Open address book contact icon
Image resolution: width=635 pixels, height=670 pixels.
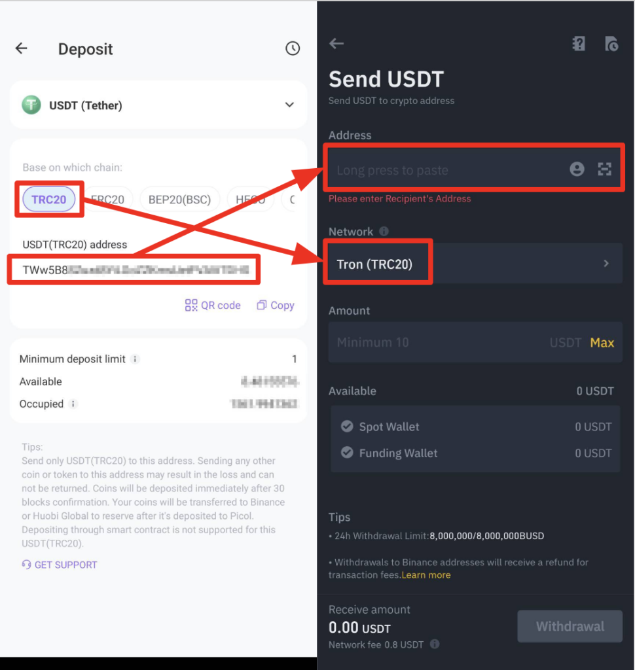tap(577, 169)
